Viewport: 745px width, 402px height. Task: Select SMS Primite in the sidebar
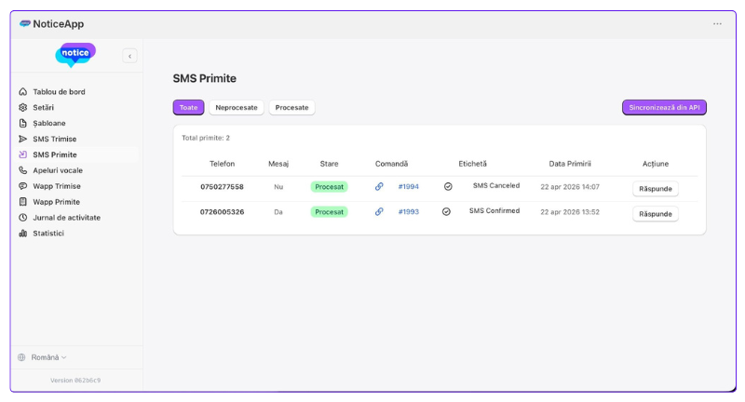[x=55, y=154]
